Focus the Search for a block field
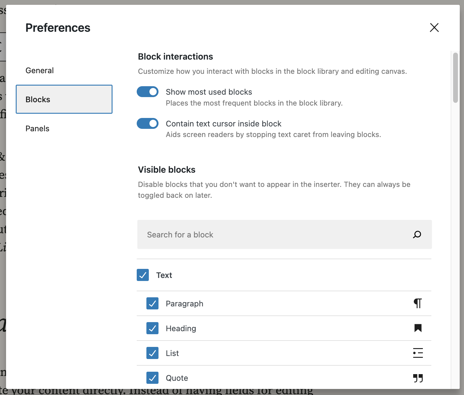 pyautogui.click(x=284, y=234)
